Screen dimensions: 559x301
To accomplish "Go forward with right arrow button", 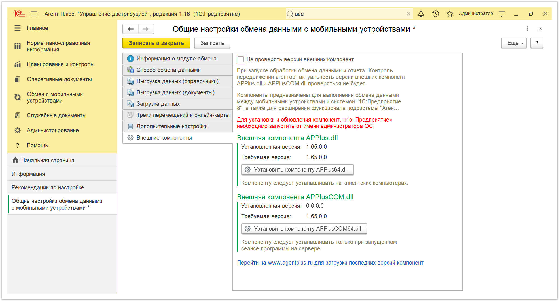I will (146, 29).
